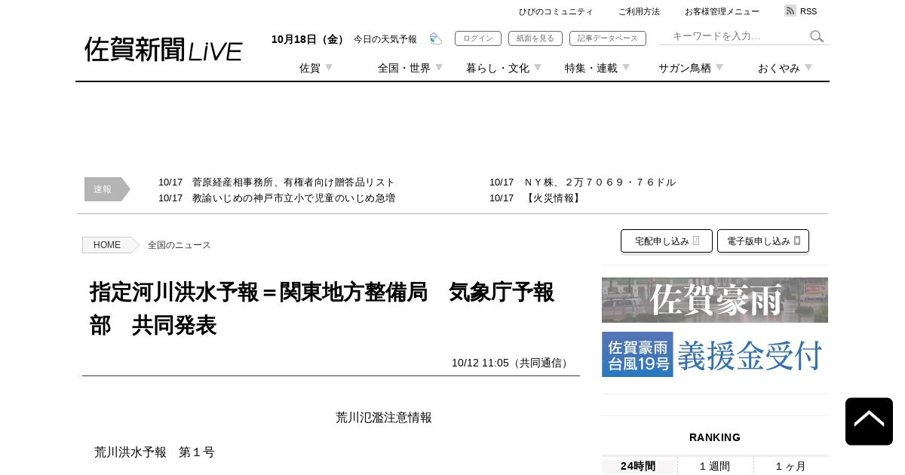Expand the おくやみ menu arrow

808,68
